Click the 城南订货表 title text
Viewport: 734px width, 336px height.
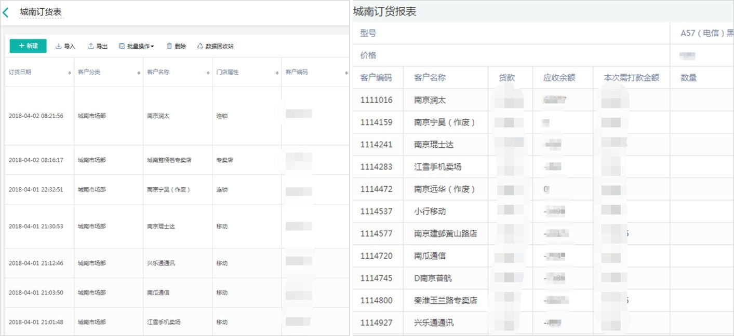(x=41, y=12)
